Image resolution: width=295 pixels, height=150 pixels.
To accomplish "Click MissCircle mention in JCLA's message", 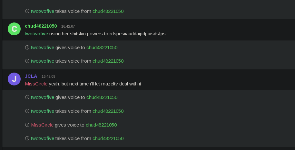I will point(36,84).
